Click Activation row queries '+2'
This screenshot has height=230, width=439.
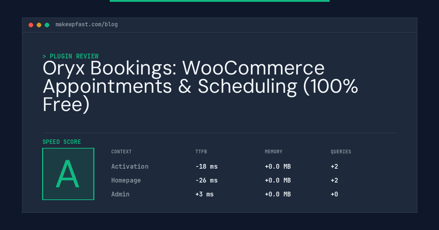334,166
